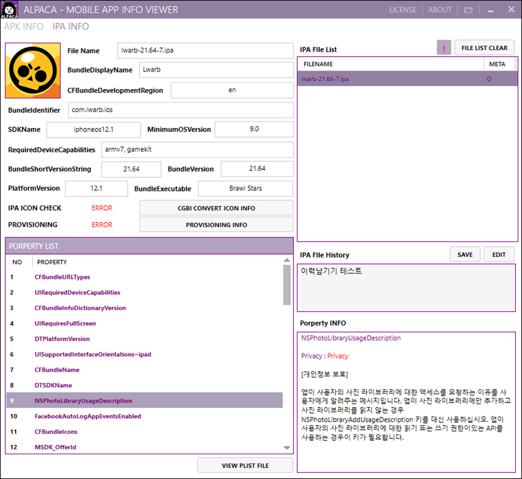522x479 pixels.
Task: Click the BundleDisplayName field showing Lwarb
Action: tap(216, 70)
